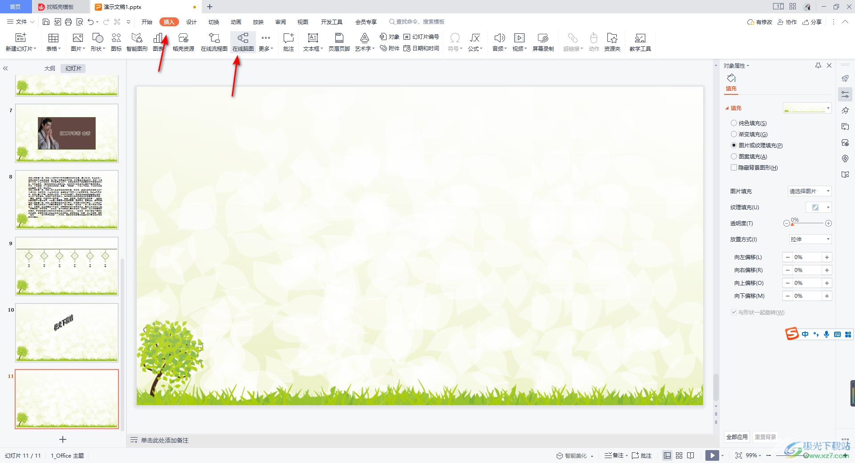
Task: Open Smart Graphics (智能图形)
Action: 137,42
